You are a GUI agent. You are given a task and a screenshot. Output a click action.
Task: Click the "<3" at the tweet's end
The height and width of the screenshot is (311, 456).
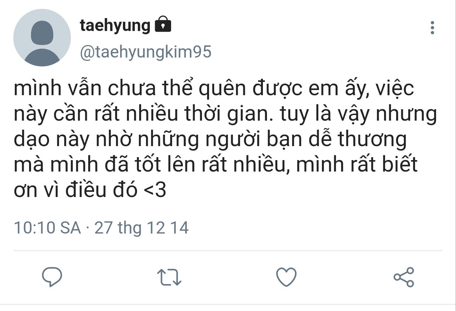point(155,191)
